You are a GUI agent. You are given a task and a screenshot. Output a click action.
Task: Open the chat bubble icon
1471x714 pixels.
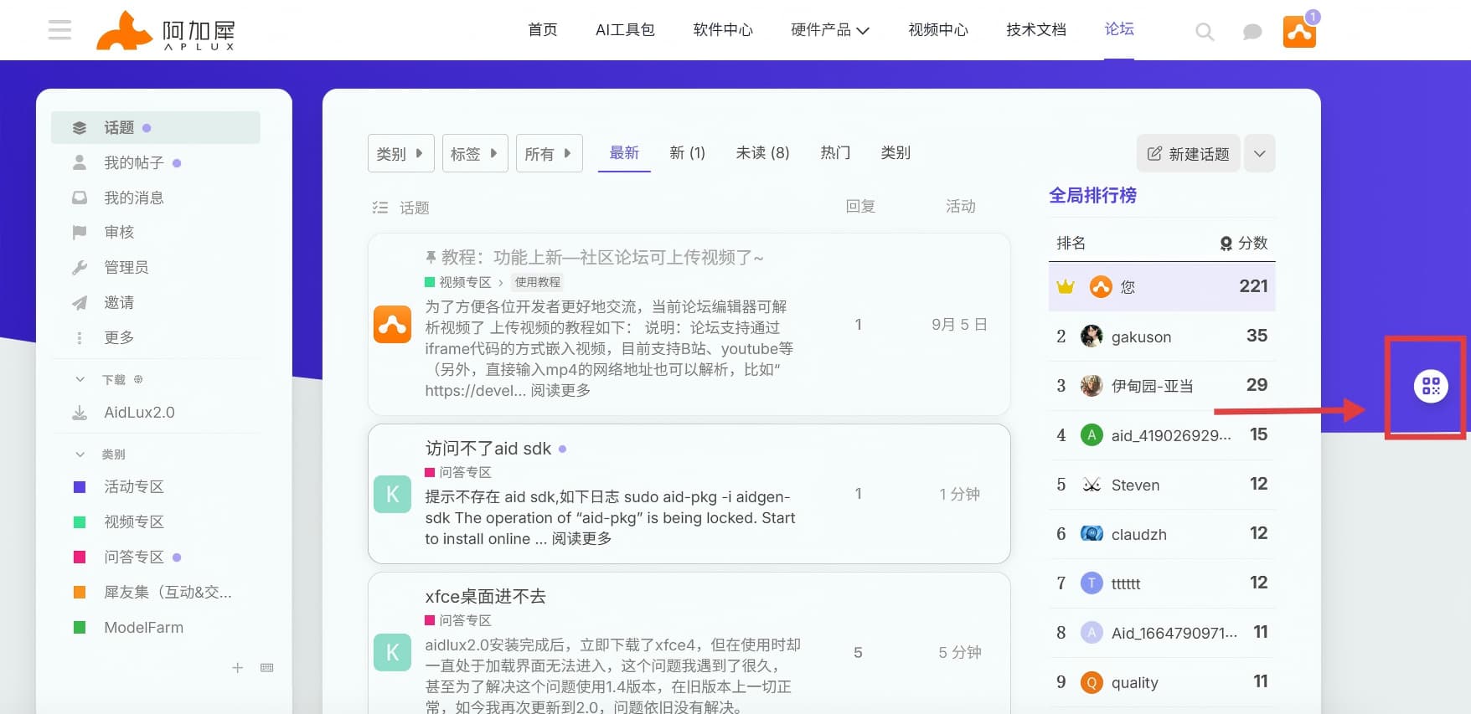click(x=1252, y=32)
